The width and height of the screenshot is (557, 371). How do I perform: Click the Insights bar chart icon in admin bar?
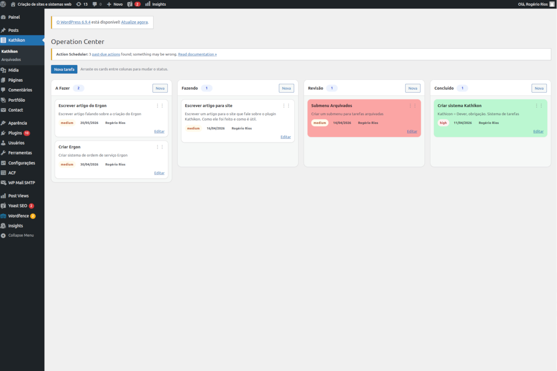click(148, 4)
